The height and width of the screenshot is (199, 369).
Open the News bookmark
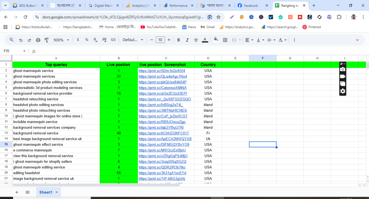click(189, 27)
